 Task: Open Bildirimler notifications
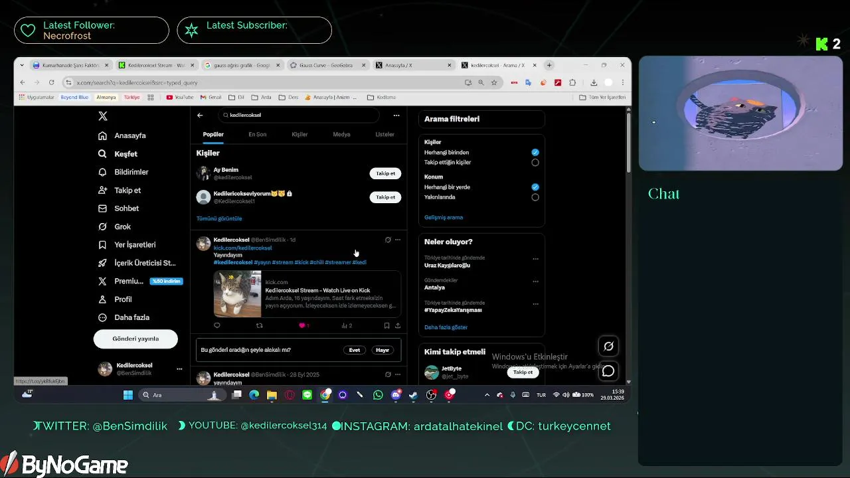124,172
